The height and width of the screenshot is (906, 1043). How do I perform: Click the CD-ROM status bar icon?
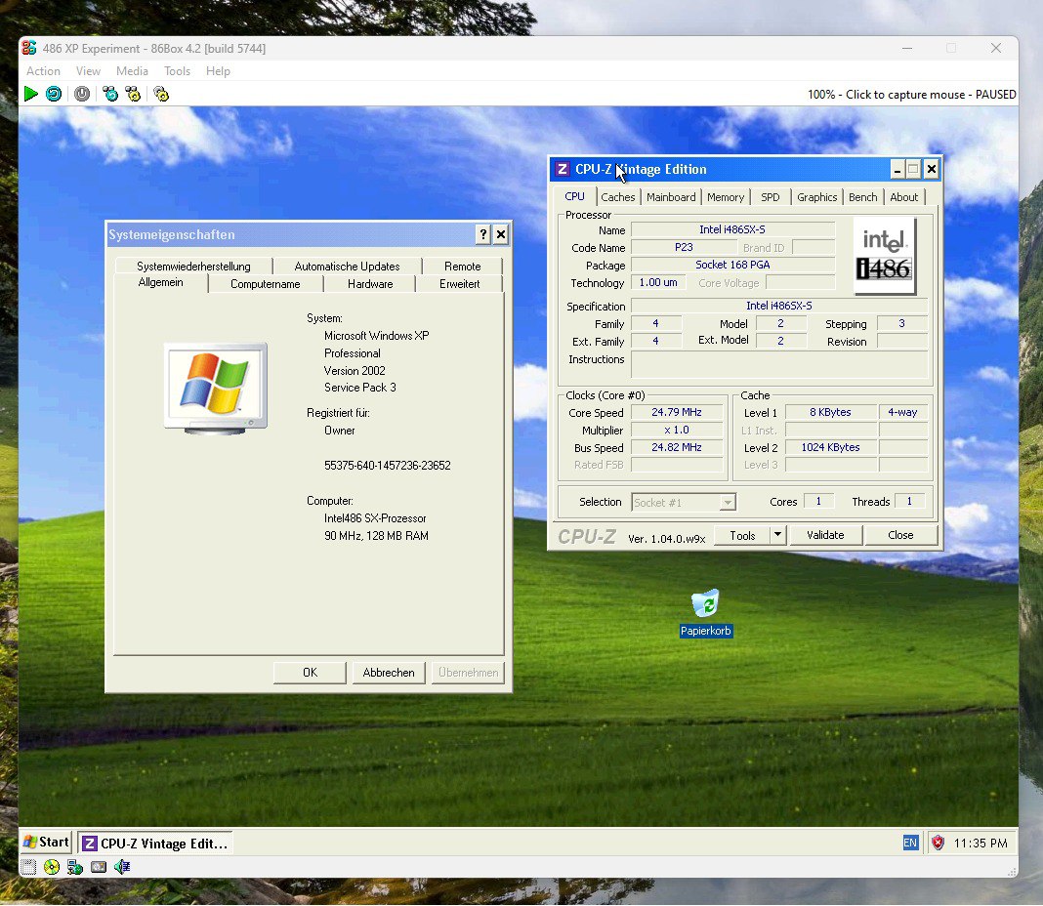(52, 867)
